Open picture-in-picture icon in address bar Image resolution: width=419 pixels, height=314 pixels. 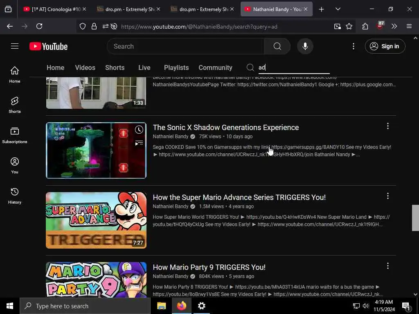point(338,26)
